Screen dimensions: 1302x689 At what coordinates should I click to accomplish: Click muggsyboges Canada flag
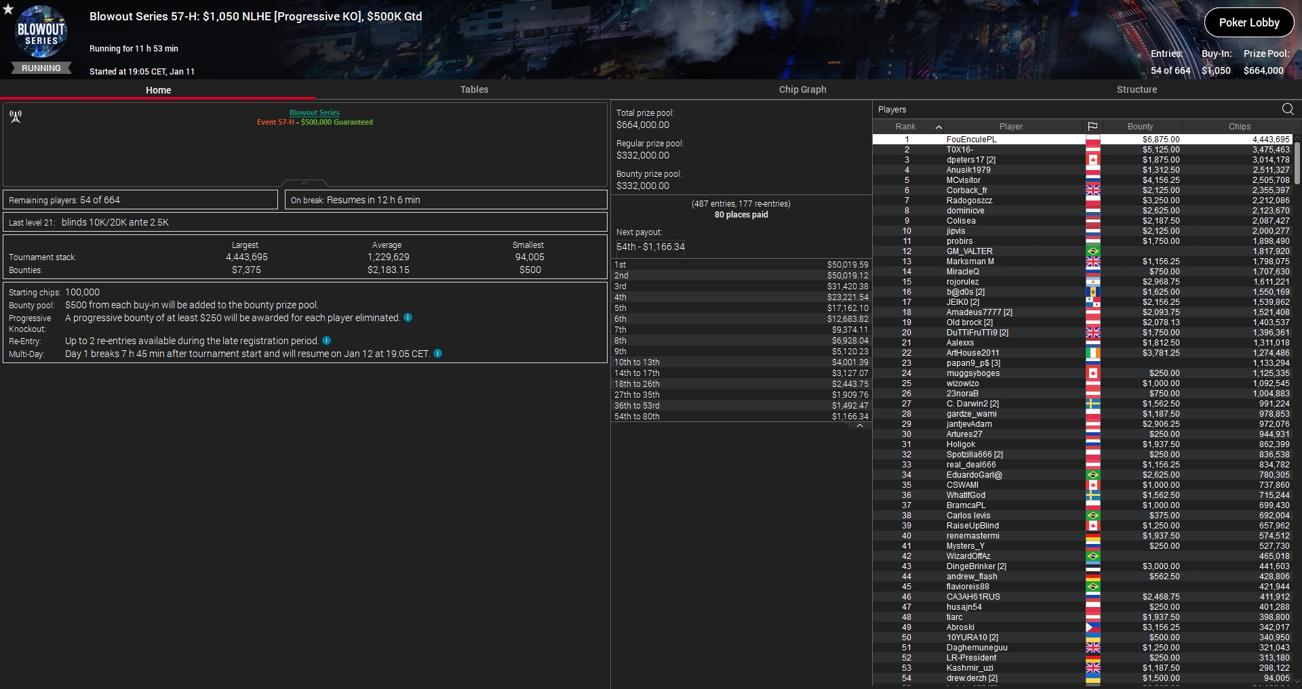tap(1093, 373)
